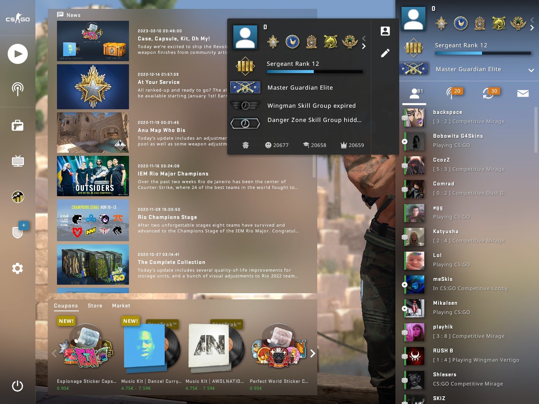Open Perfect World Sticker Capsule item
539x404 pixels.
[x=280, y=353]
